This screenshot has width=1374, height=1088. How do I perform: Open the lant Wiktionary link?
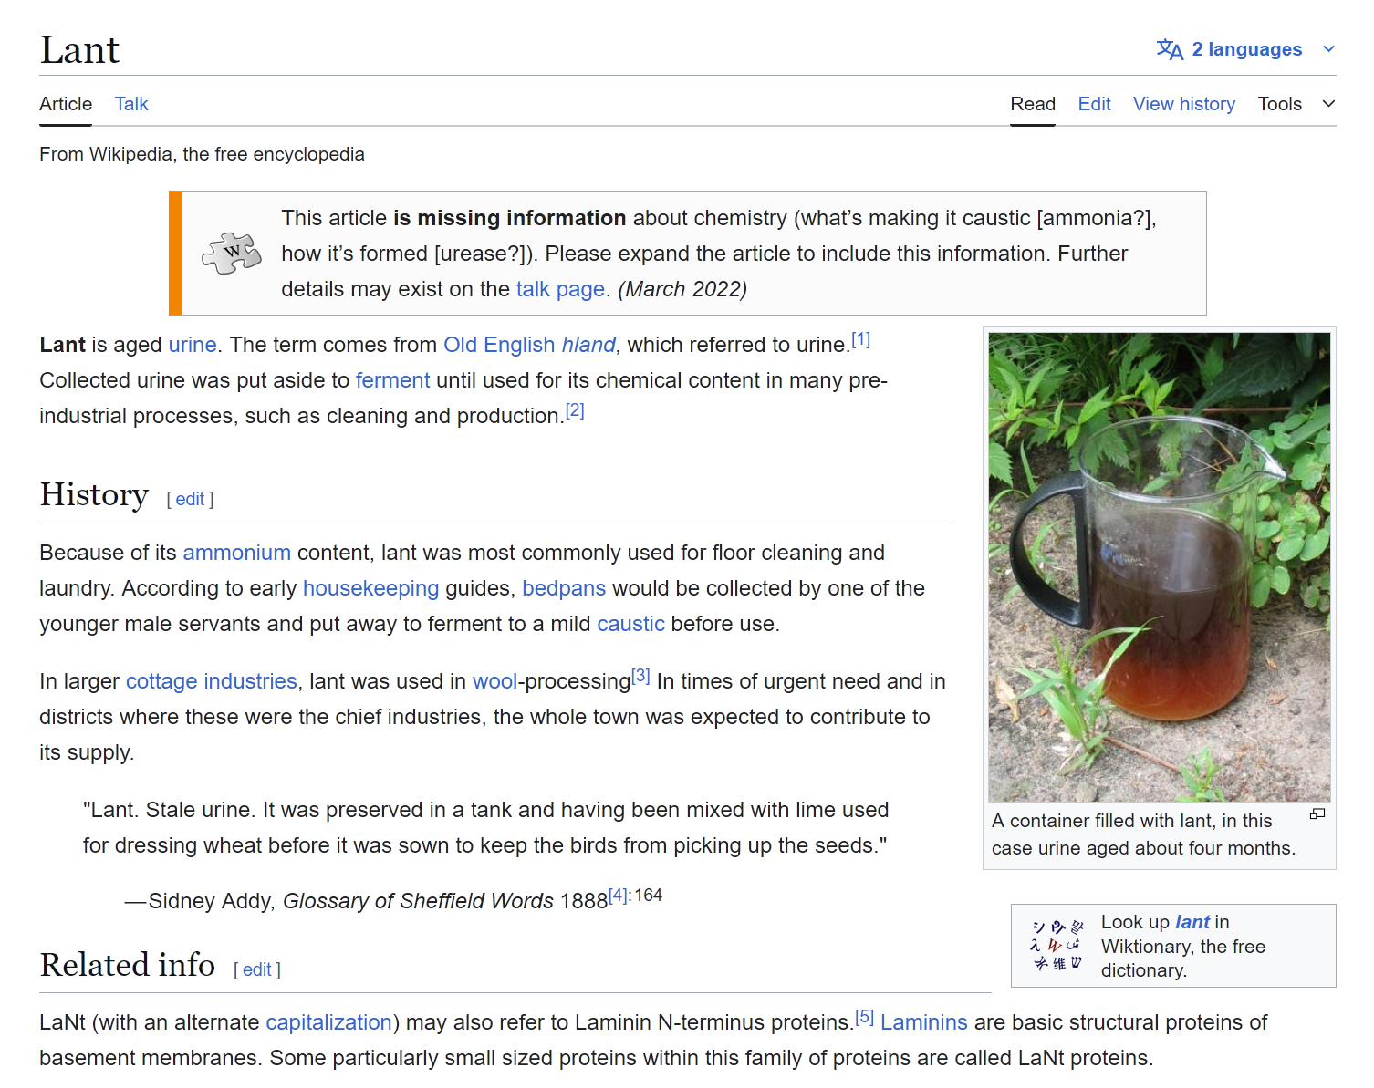[x=1192, y=922]
